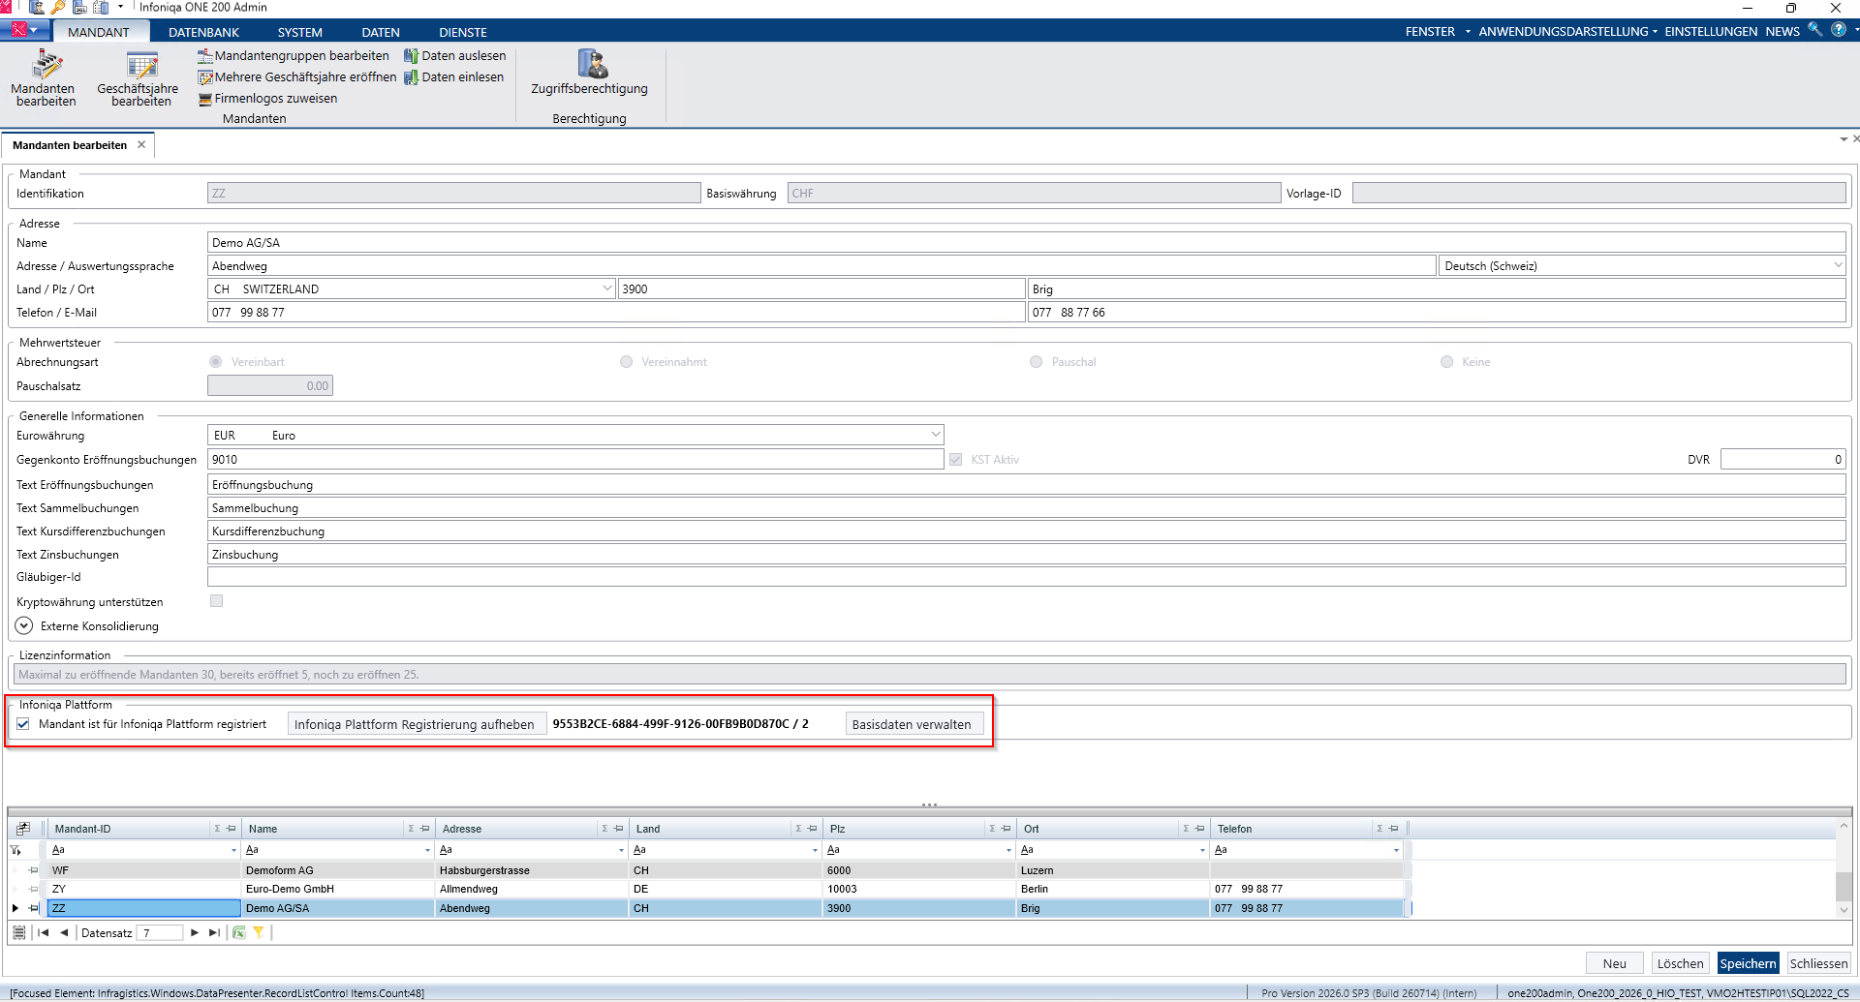
Task: Jump to the first Datensatz record
Action: click(44, 933)
